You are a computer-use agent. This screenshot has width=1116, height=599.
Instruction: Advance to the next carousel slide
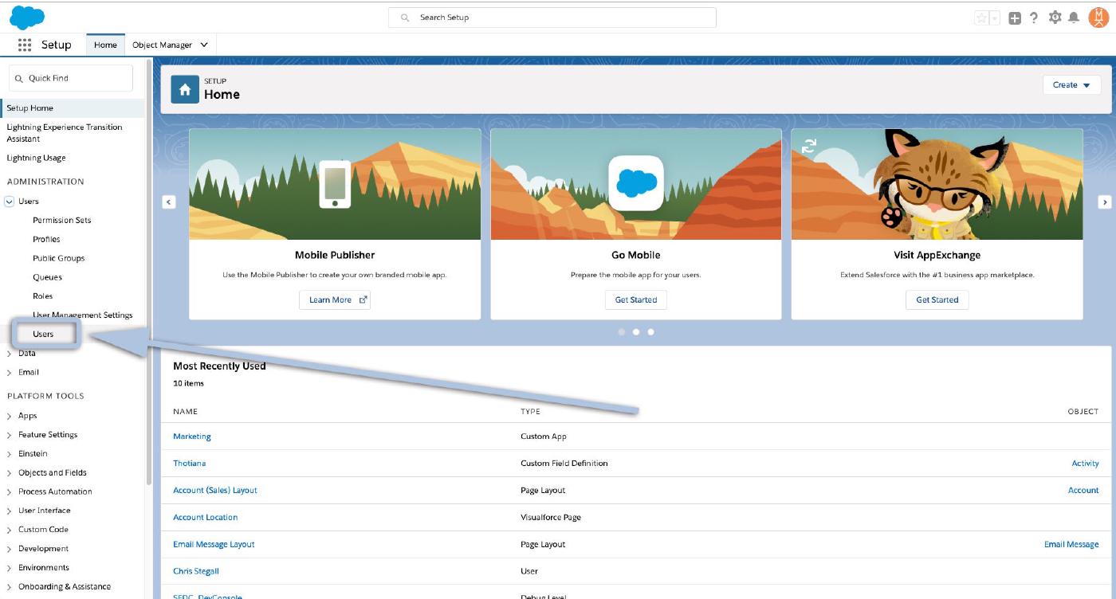pyautogui.click(x=1104, y=202)
